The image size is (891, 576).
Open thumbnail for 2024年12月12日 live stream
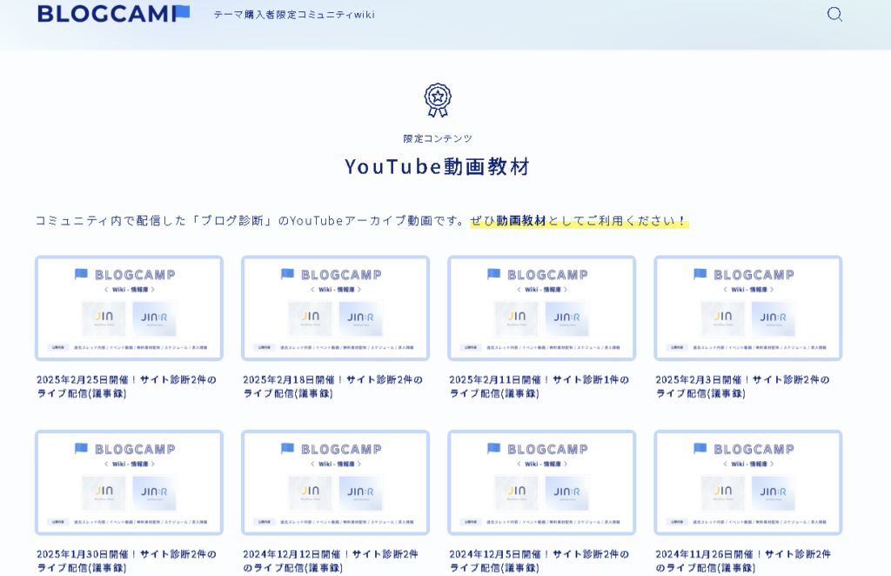(x=335, y=483)
